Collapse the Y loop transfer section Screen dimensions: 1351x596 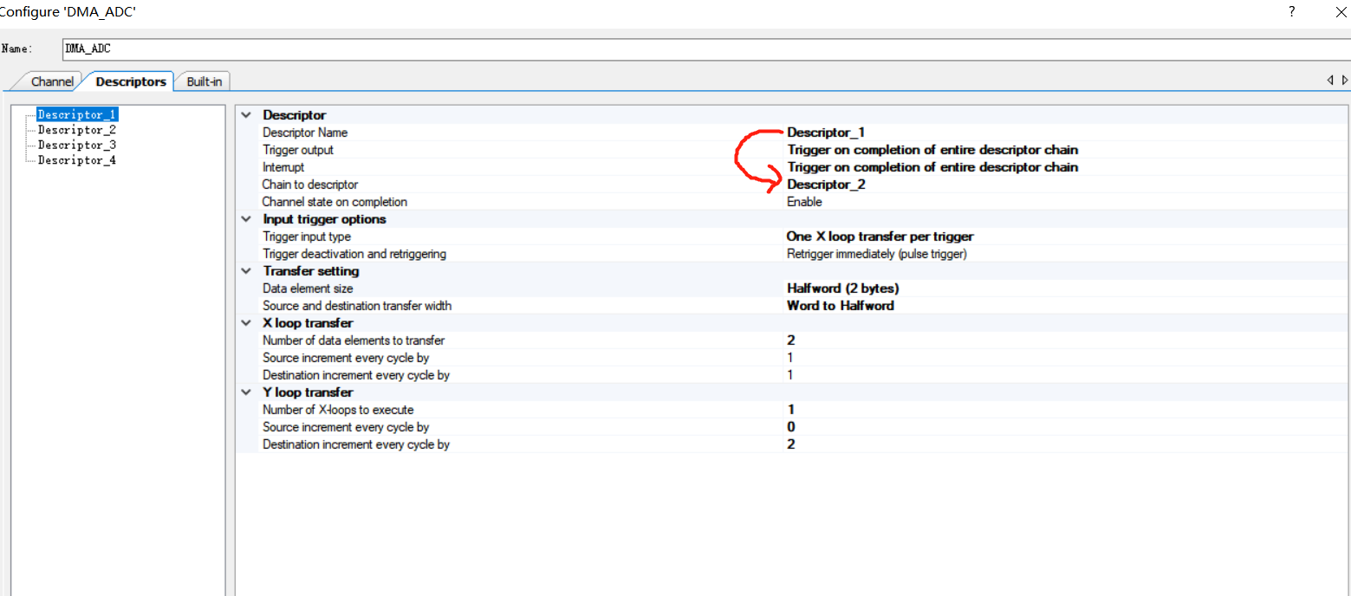(245, 392)
